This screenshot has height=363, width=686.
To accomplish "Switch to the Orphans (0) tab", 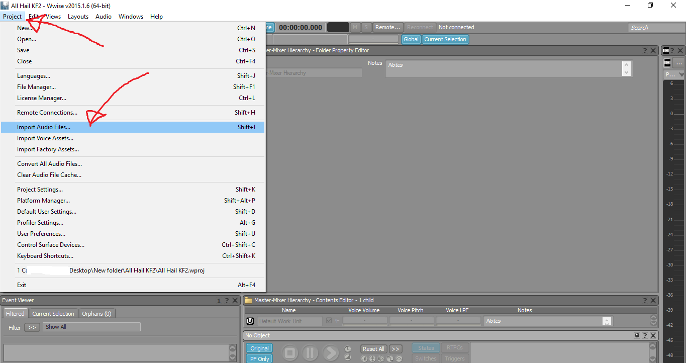I will [97, 314].
